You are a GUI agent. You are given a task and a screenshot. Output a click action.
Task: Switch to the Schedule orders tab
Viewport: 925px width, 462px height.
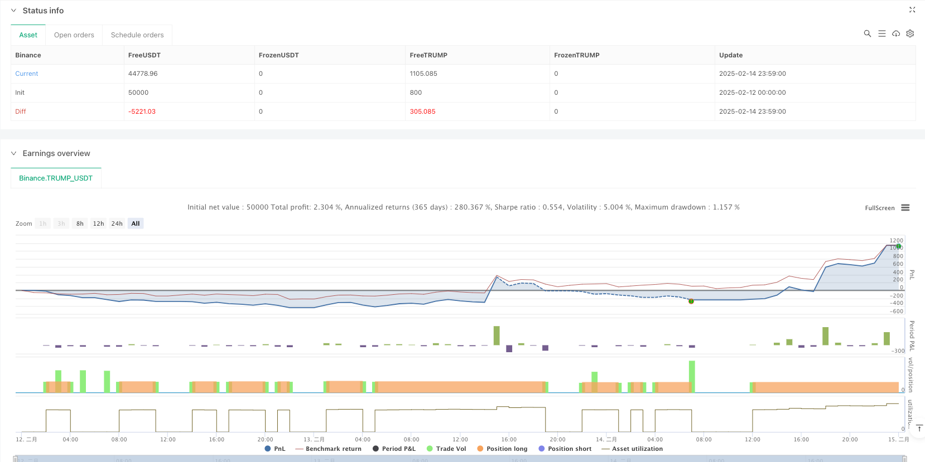137,35
